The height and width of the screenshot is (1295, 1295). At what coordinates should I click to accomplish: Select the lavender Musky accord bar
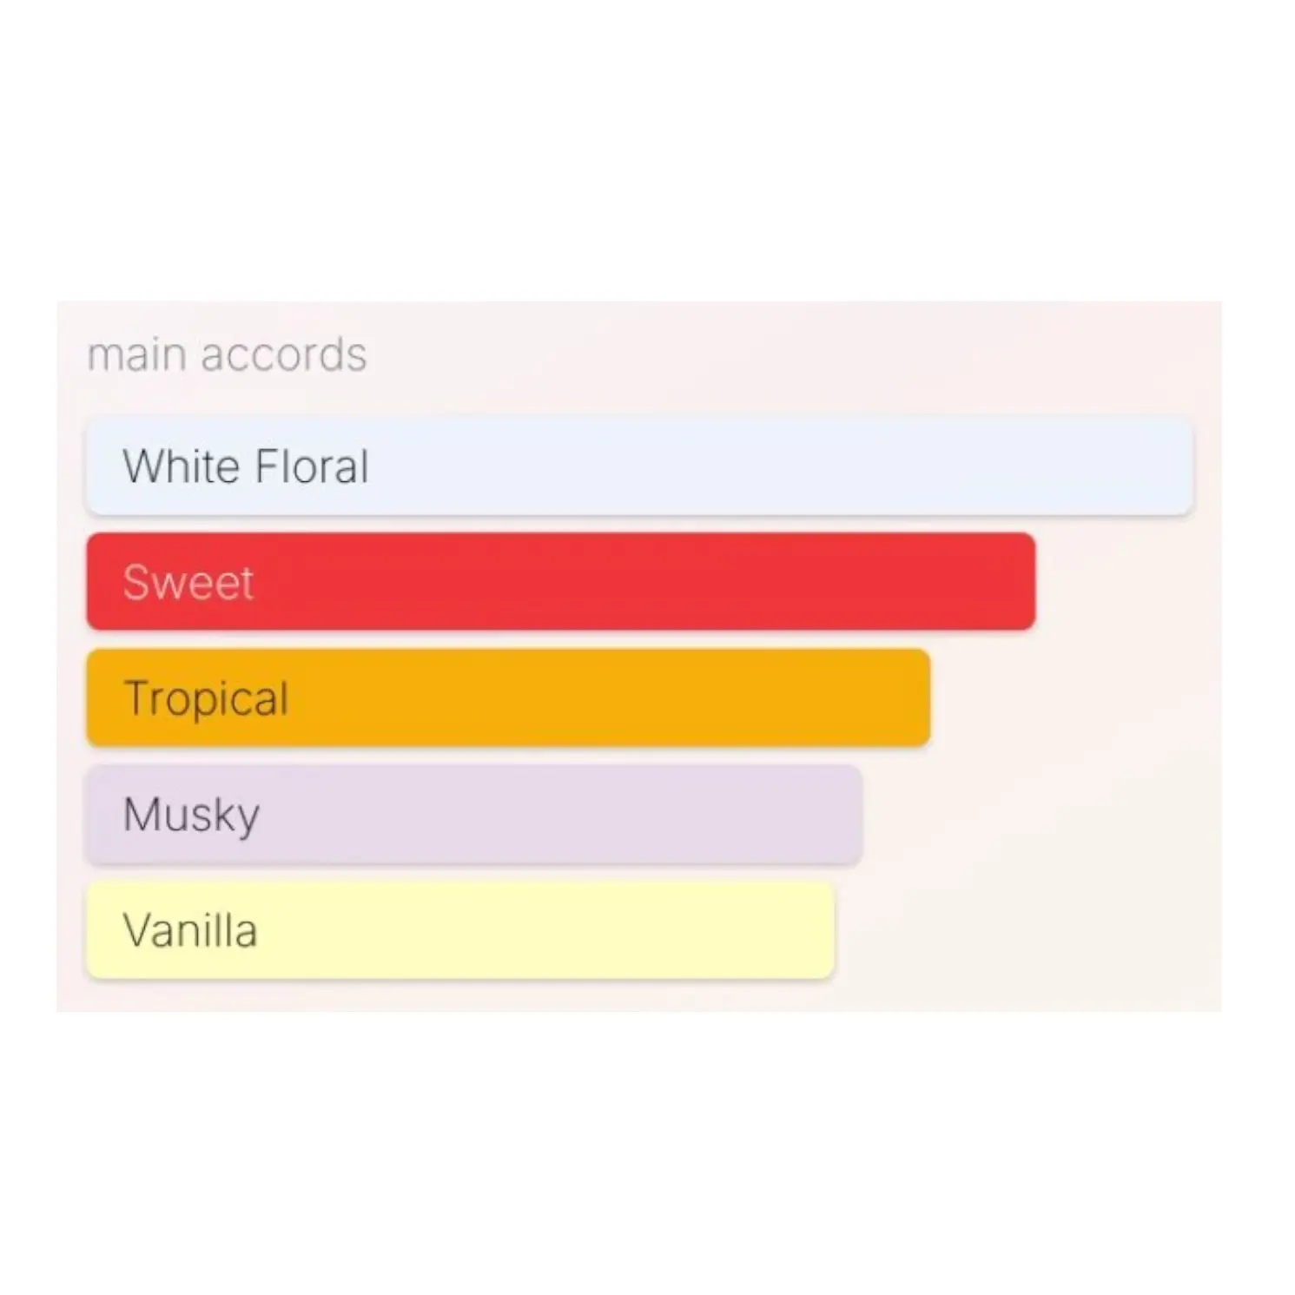(474, 814)
